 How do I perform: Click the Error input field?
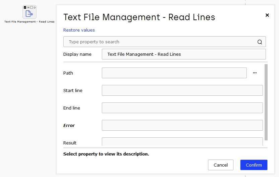(x=182, y=125)
